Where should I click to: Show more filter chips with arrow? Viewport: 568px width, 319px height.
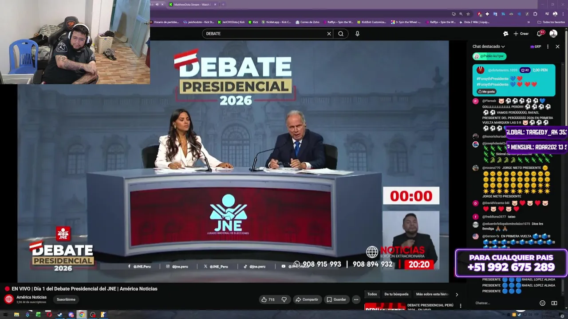click(457, 294)
